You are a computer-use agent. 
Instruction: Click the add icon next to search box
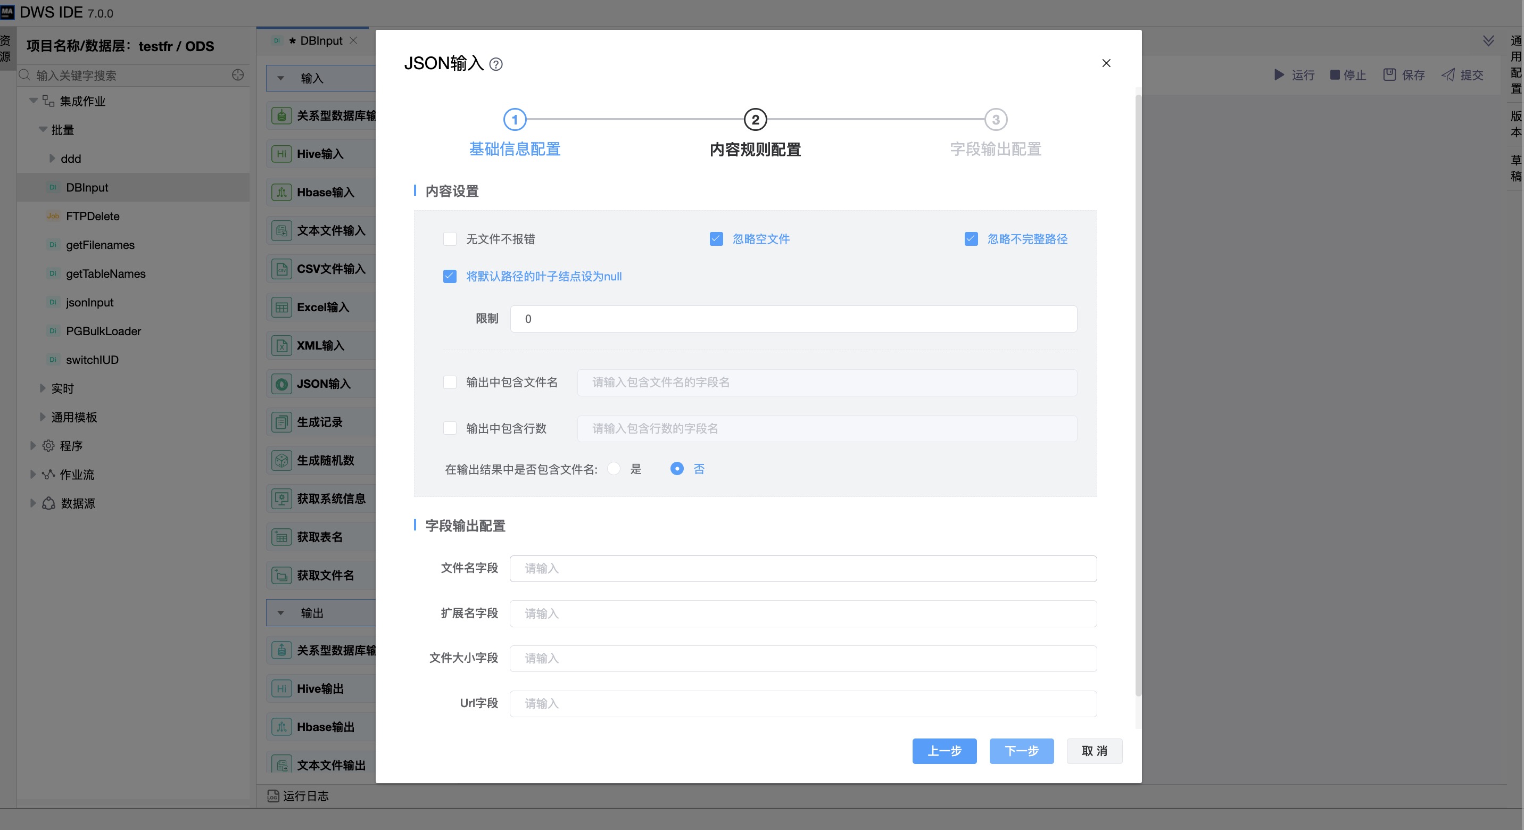[238, 75]
